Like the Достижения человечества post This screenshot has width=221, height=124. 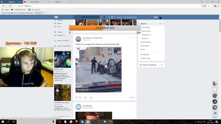pos(77,97)
